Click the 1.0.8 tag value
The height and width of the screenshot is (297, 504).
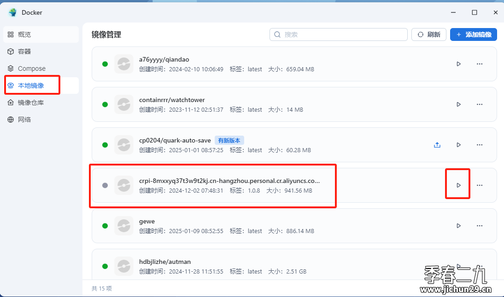(x=254, y=190)
